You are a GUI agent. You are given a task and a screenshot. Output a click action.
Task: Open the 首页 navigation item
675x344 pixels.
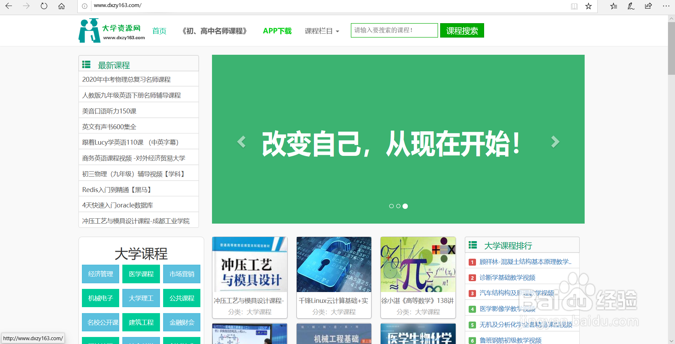pos(159,31)
